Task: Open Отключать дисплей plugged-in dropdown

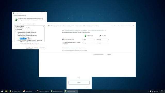Action: click(103, 39)
